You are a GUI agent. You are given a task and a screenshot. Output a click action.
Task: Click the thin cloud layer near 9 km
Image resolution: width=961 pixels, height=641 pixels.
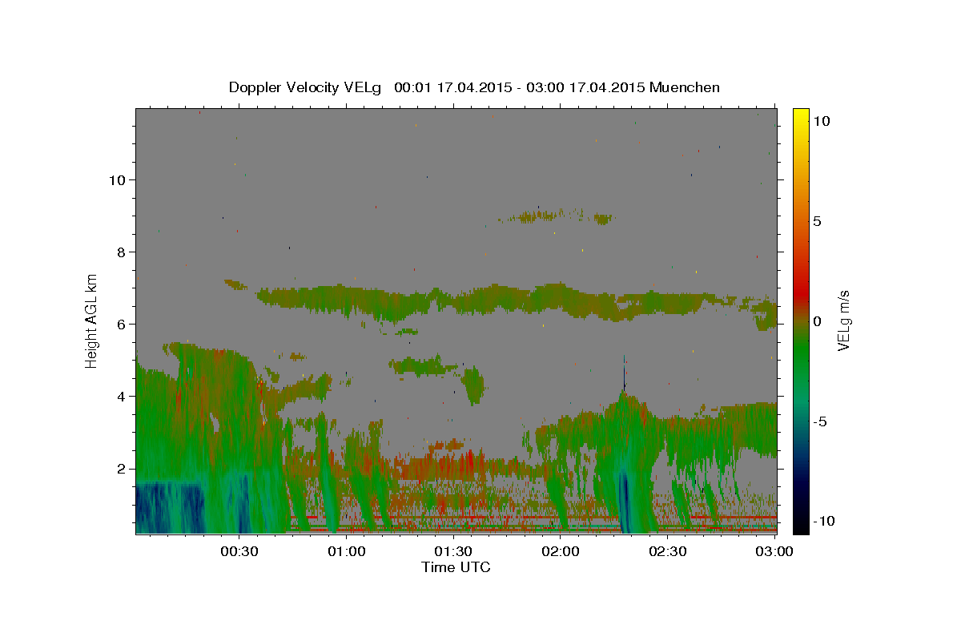[x=557, y=216]
